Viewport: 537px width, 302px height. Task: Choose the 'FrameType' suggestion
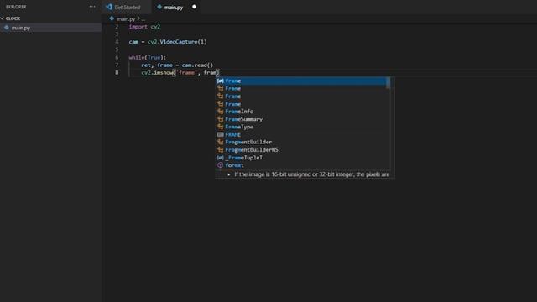tap(302, 127)
